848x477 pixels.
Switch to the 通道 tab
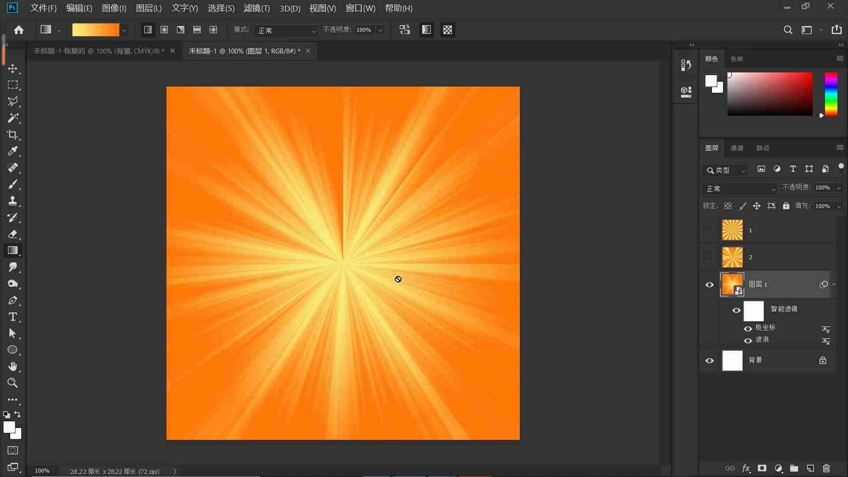(x=736, y=148)
